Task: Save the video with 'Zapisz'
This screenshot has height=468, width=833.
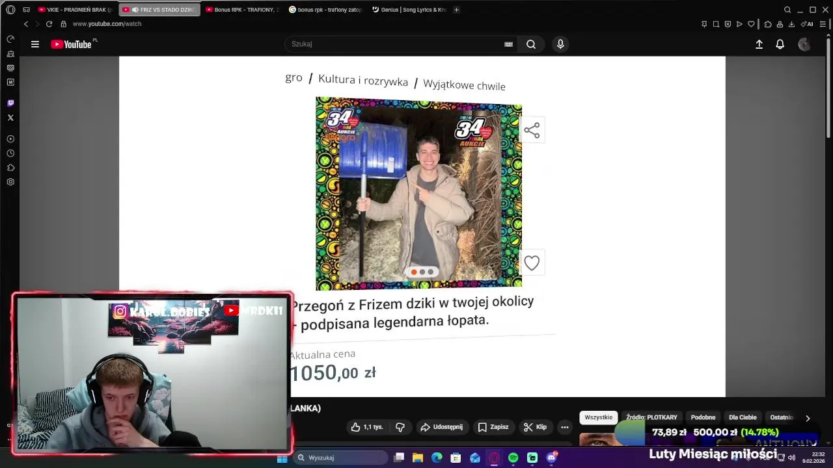Action: click(x=493, y=427)
